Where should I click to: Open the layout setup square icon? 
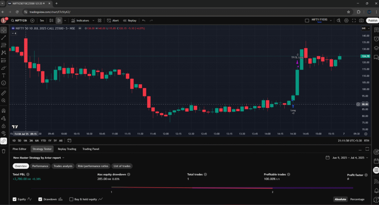click(x=307, y=21)
